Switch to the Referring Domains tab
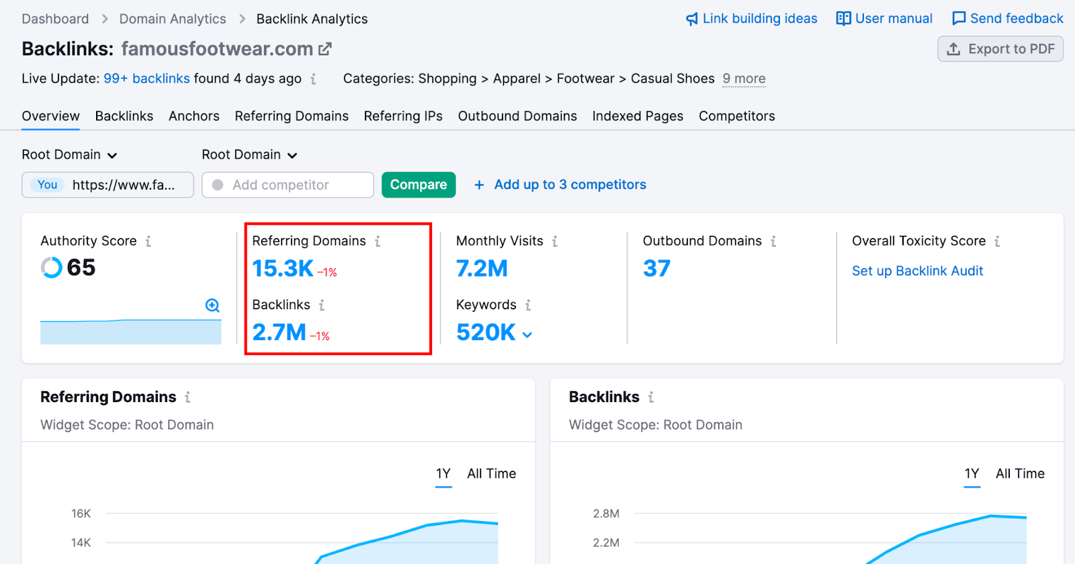 (292, 116)
